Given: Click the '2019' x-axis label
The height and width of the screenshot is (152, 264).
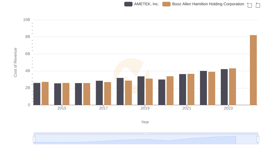Looking at the screenshot, I should point(145,108).
